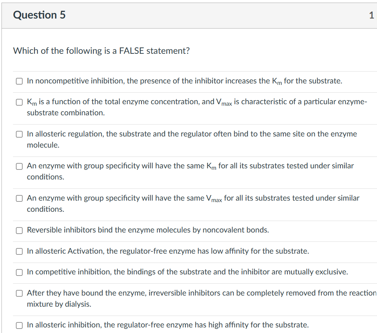
Task: Click the Question 5 heading
Action: pos(39,15)
